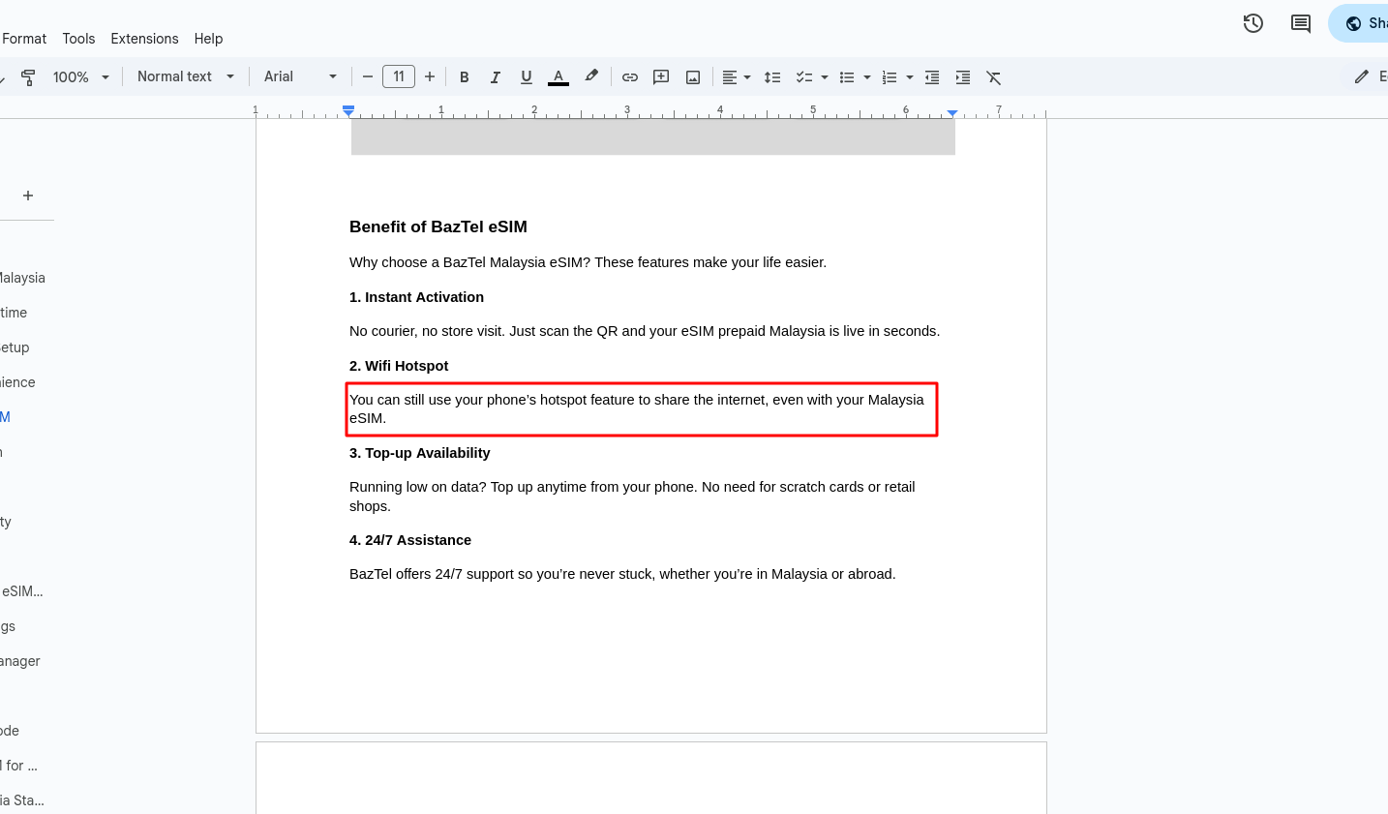Expand the zoom 100% dropdown
This screenshot has width=1388, height=814.
pyautogui.click(x=81, y=77)
